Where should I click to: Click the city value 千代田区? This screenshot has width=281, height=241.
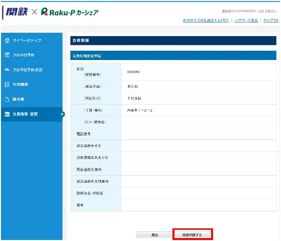(134, 98)
